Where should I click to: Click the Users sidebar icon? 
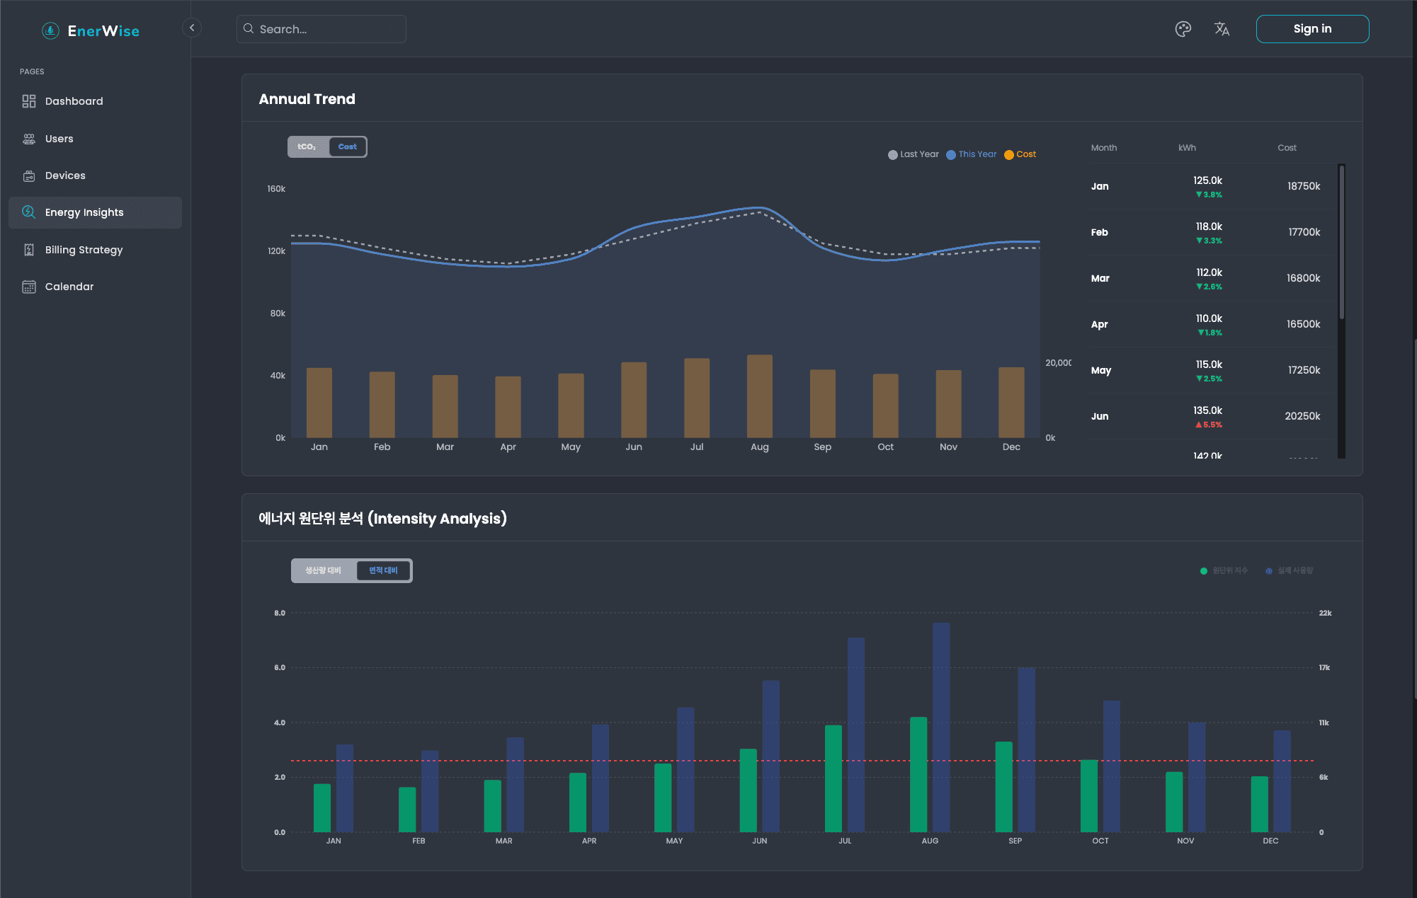click(x=29, y=139)
